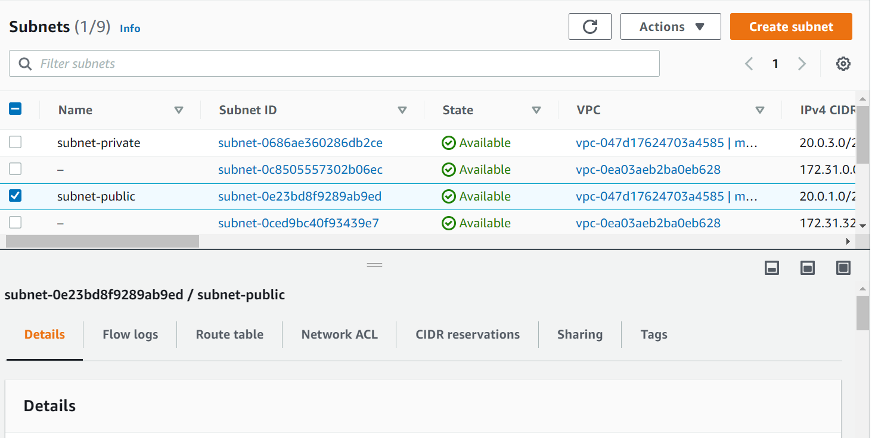Click the search magnifier in the filter bar

tap(24, 63)
